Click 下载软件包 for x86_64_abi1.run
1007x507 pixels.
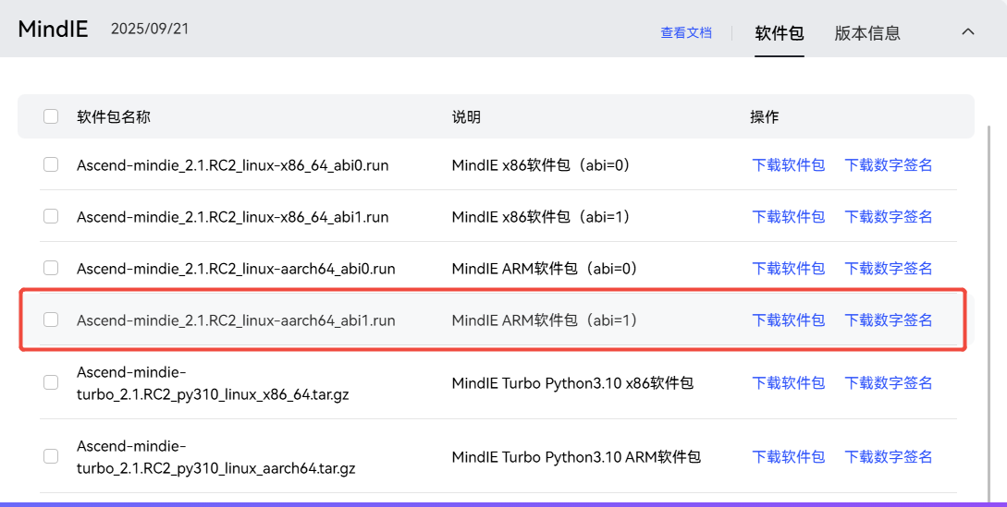[x=788, y=217]
